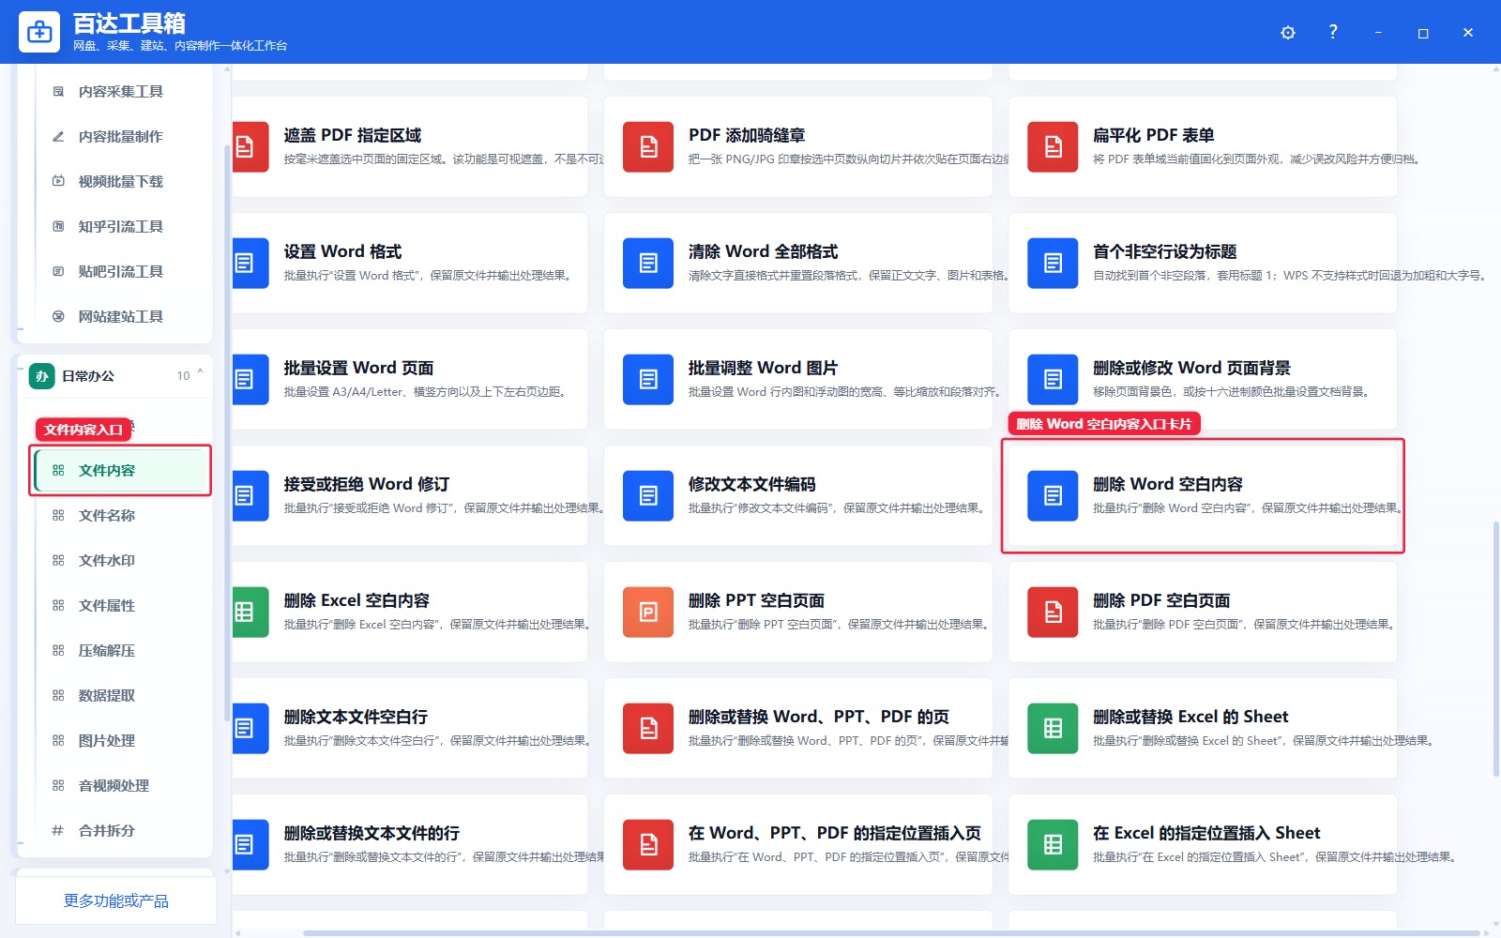Select 图片处理 in the sidebar

pyautogui.click(x=121, y=740)
